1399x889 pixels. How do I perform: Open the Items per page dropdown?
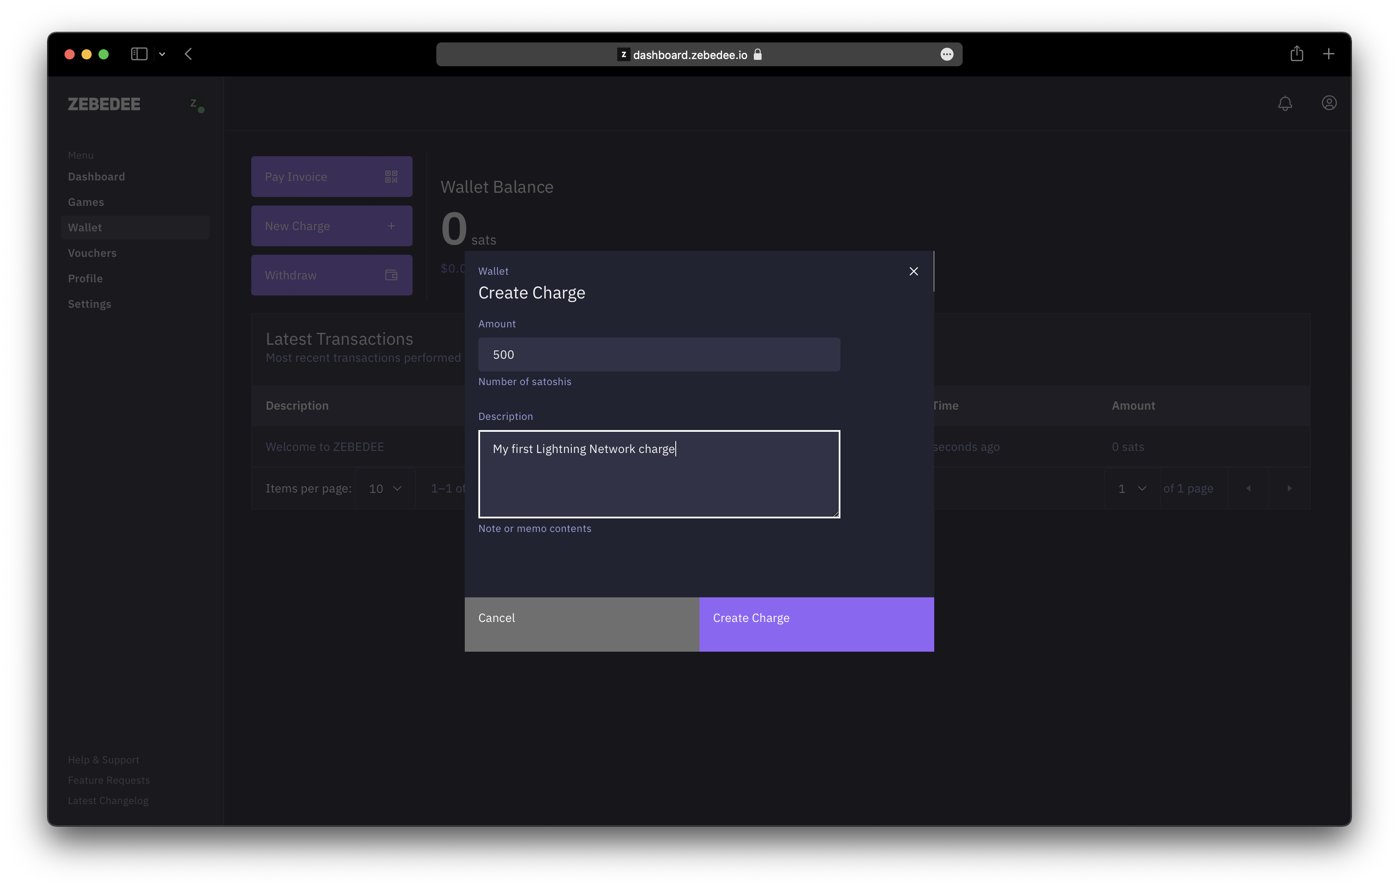click(x=385, y=489)
